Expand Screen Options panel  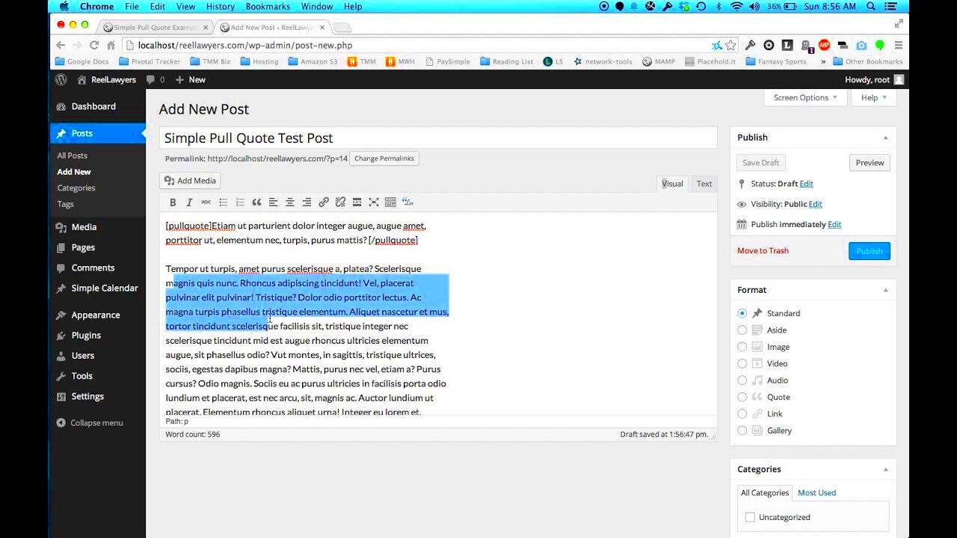point(805,98)
